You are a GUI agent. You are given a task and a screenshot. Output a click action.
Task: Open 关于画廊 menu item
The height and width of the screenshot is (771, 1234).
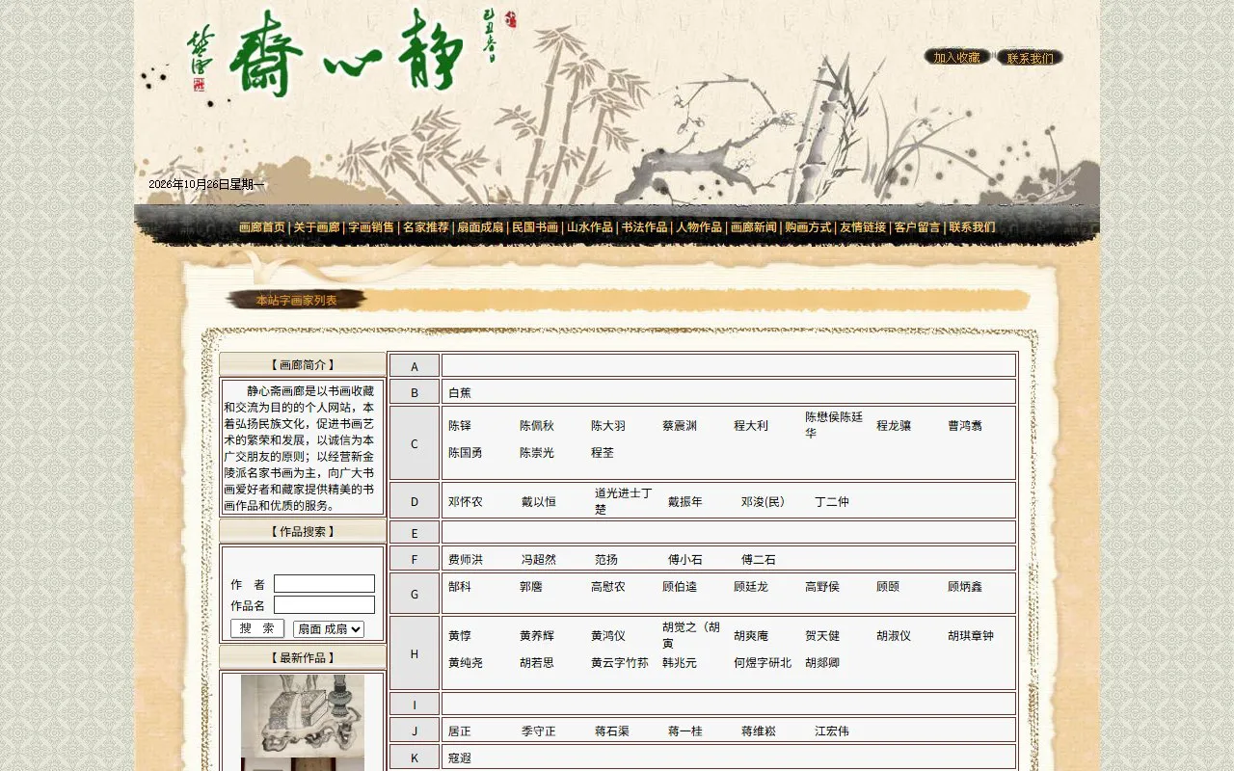pyautogui.click(x=316, y=227)
